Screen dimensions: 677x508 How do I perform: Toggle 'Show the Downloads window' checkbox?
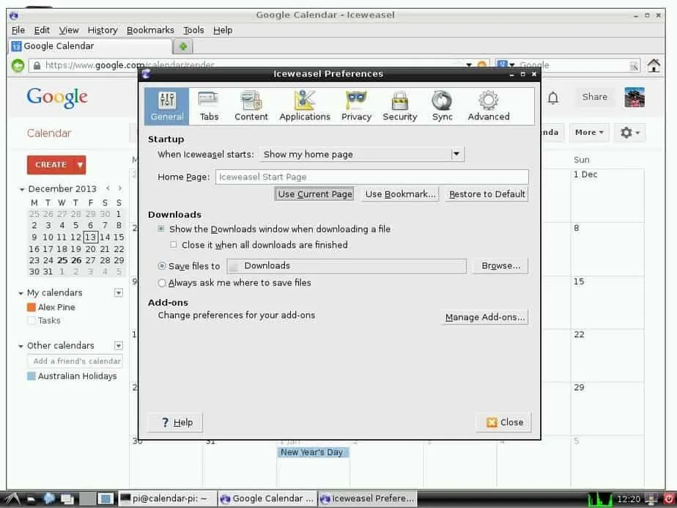tap(161, 229)
